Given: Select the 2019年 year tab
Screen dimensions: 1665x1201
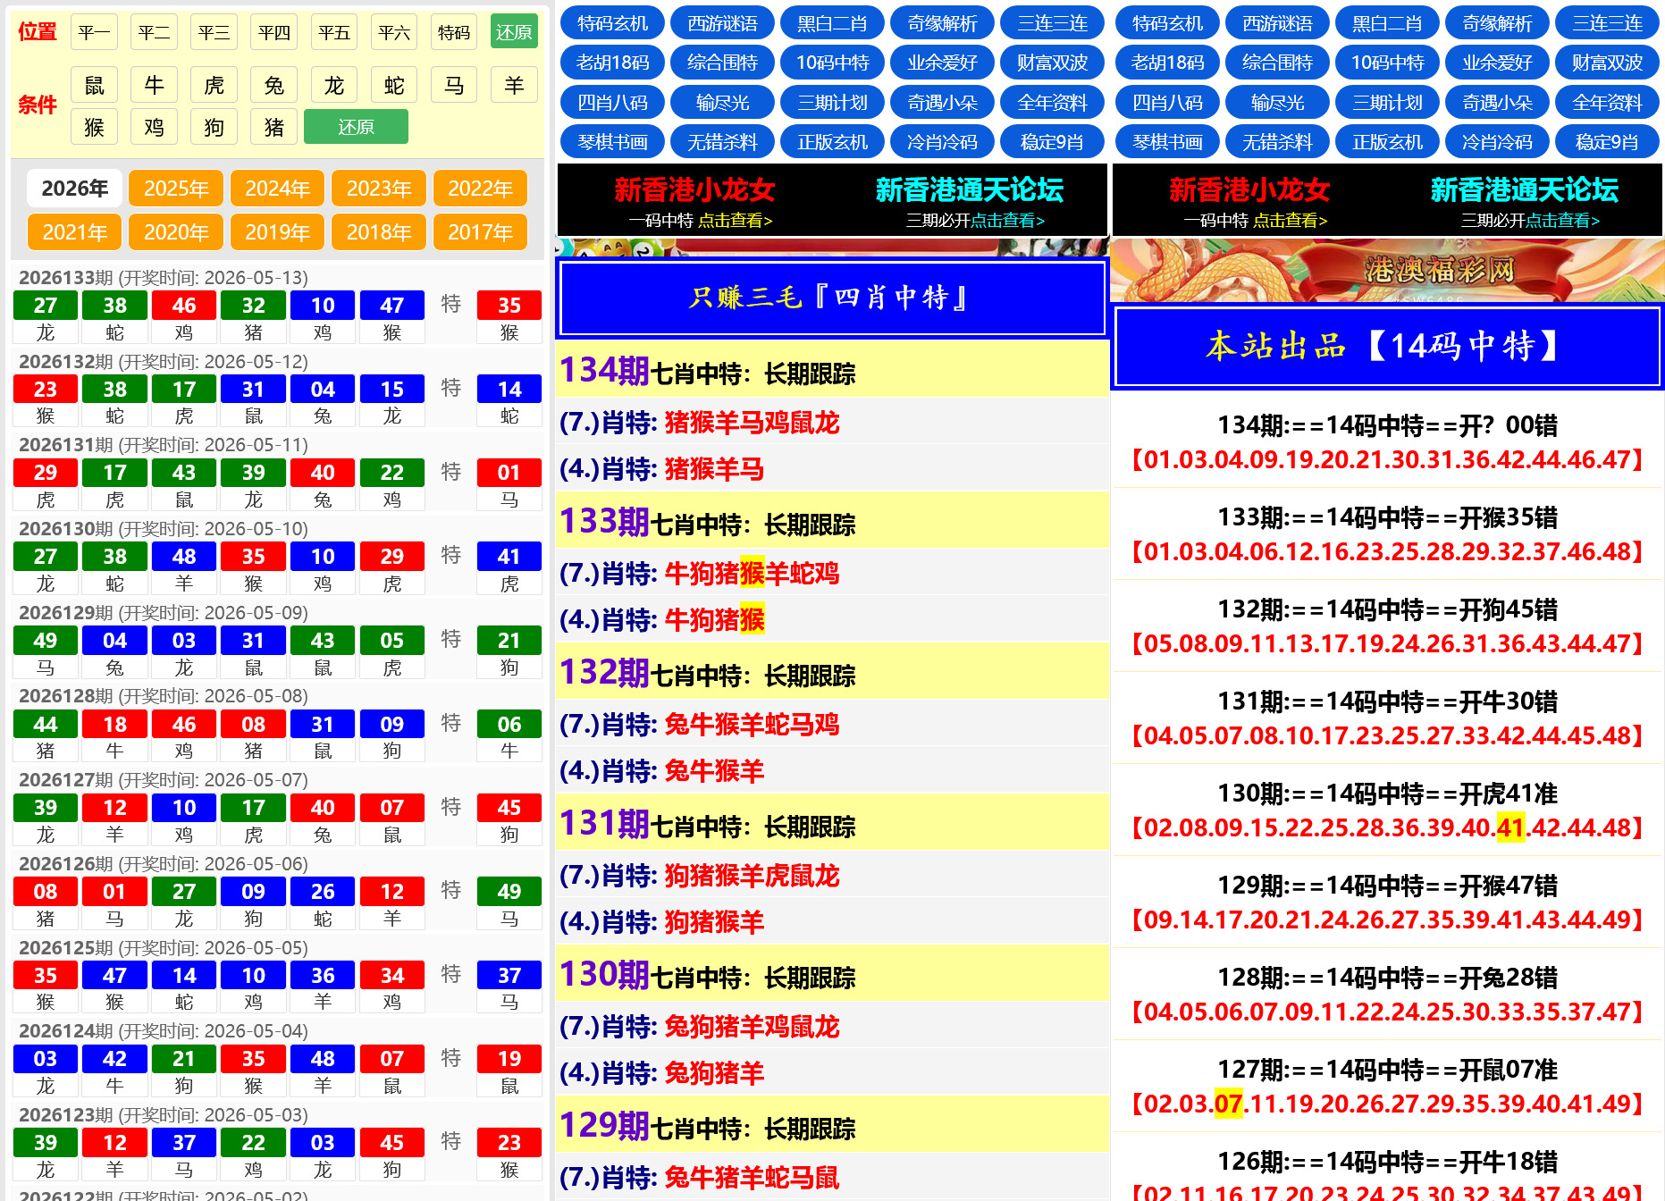Looking at the screenshot, I should (278, 232).
